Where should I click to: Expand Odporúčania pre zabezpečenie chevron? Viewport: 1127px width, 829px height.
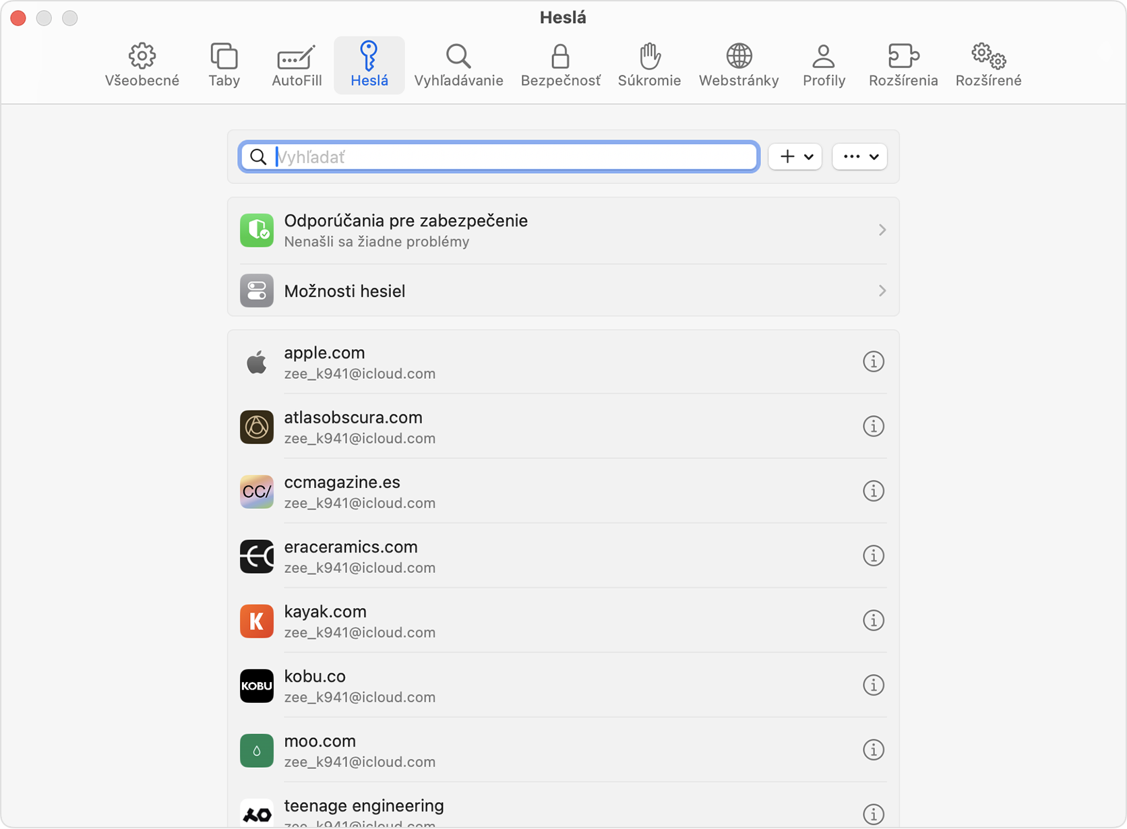(x=882, y=230)
